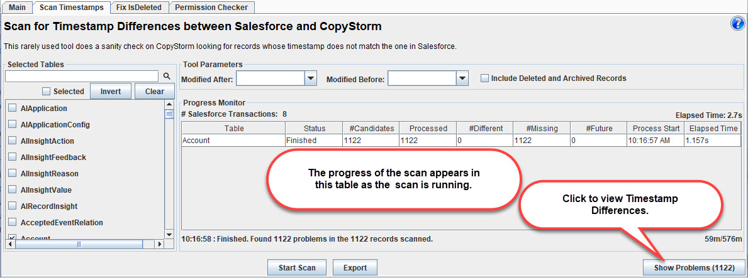
Task: Click the Invert button
Action: tap(111, 92)
